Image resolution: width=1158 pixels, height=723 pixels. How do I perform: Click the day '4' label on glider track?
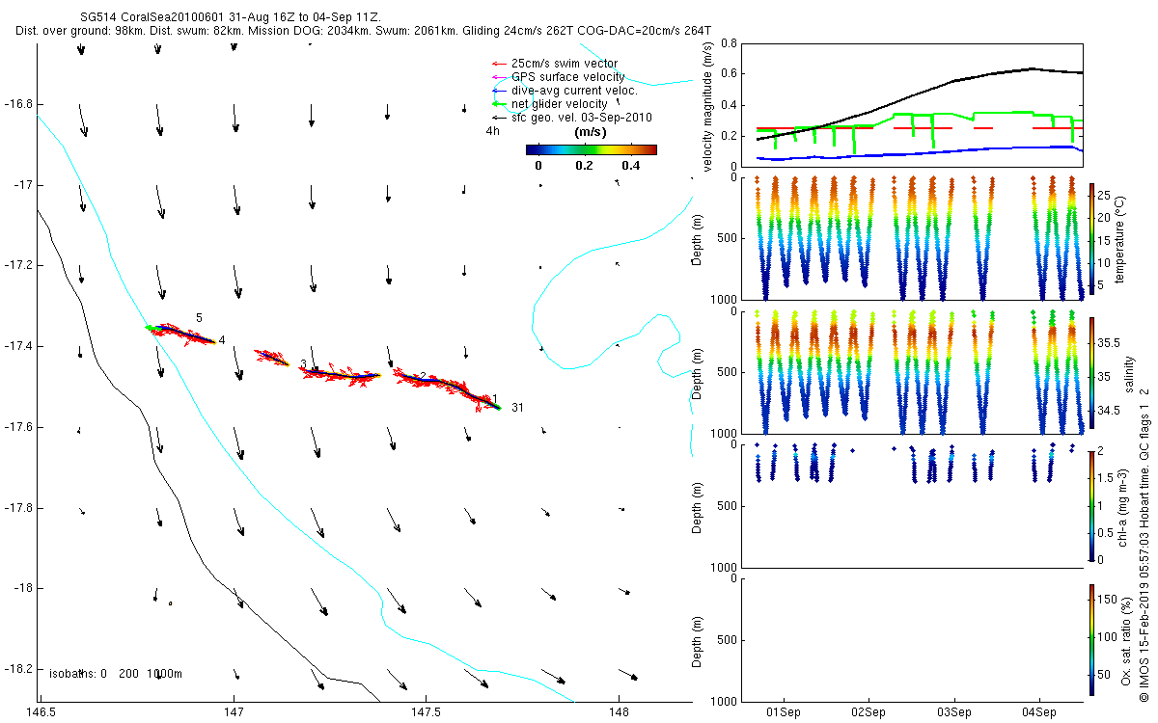pos(221,340)
